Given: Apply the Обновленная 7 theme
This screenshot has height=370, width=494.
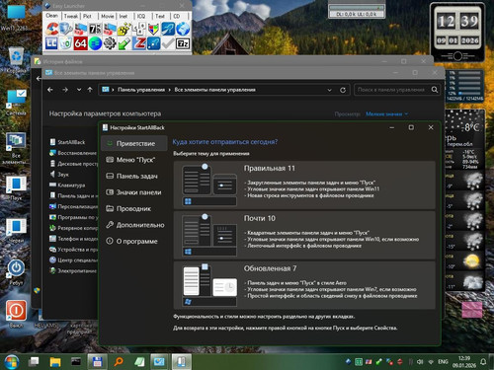Looking at the screenshot, I should 304,285.
